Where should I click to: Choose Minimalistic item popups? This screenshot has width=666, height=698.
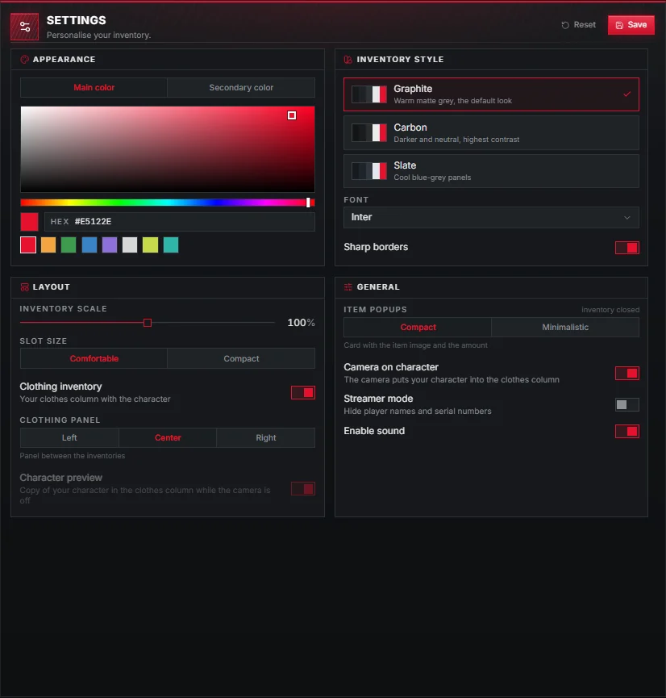(x=565, y=327)
